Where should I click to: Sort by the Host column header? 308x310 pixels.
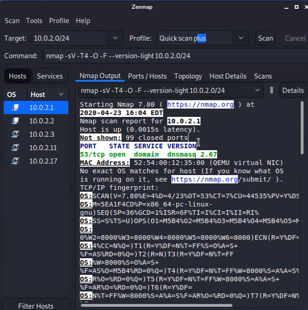(x=48, y=95)
